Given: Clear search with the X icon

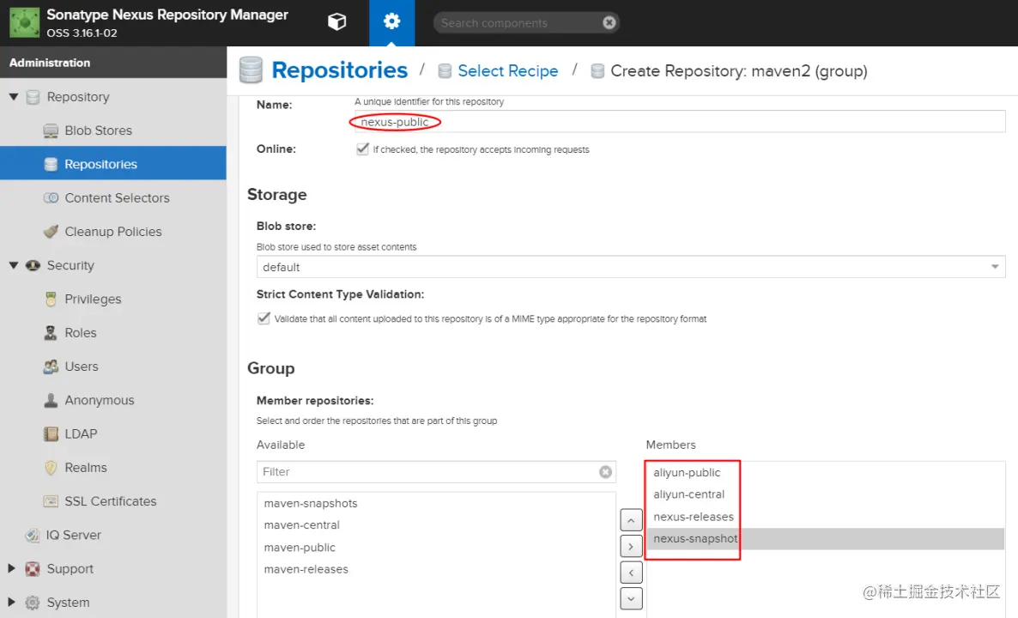Looking at the screenshot, I should 609,22.
